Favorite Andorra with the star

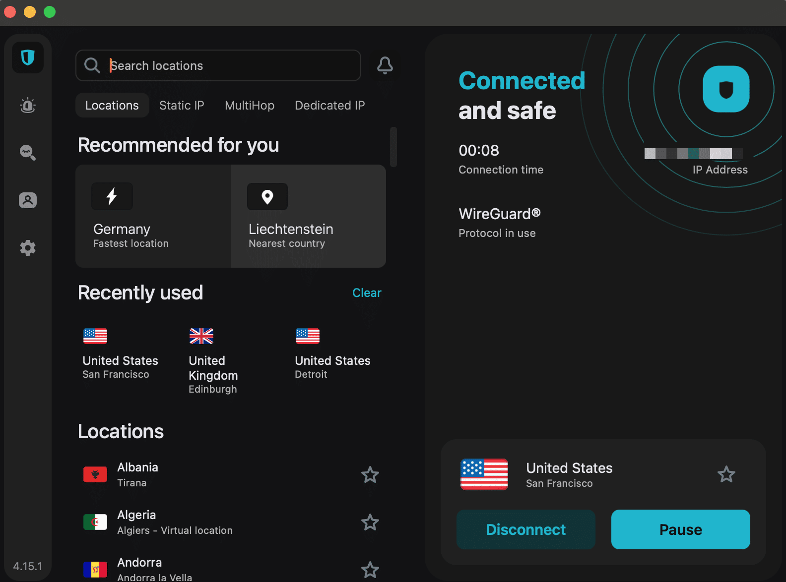click(x=370, y=570)
